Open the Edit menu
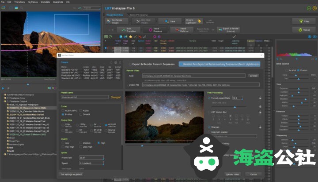 coord(9,2)
